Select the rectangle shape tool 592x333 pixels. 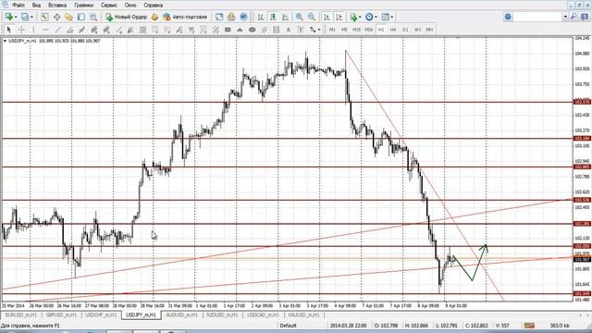tap(228, 30)
